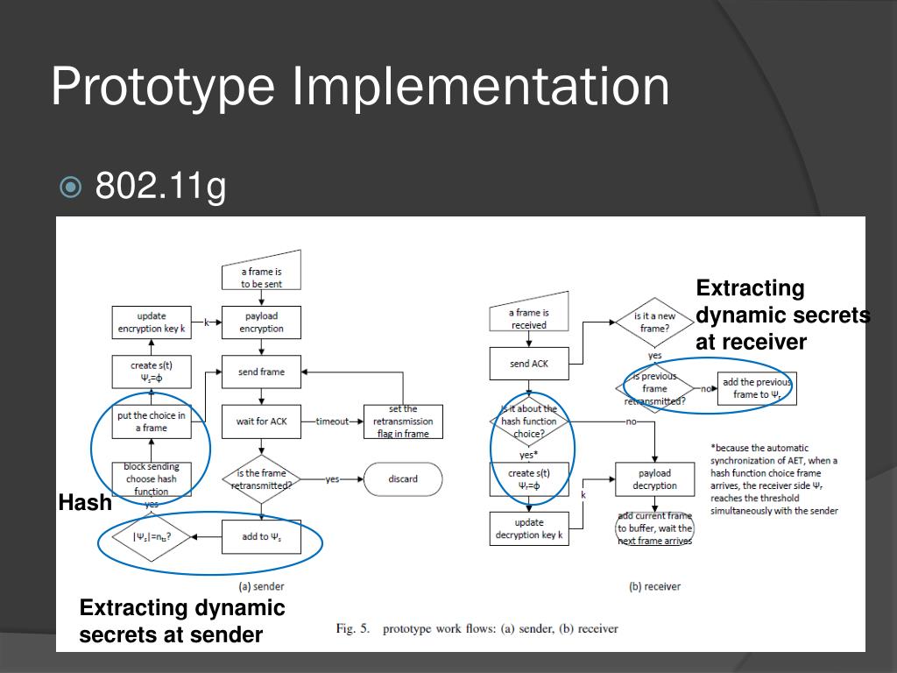Click the "put the choice in a frame" box

pos(152,422)
